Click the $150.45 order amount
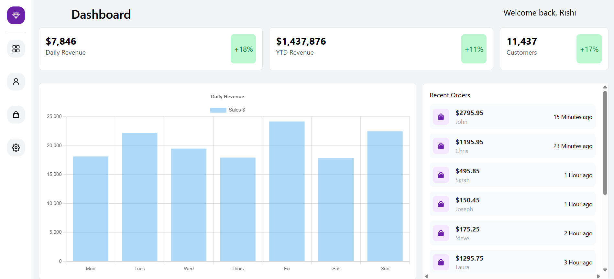This screenshot has height=279, width=614. 468,200
